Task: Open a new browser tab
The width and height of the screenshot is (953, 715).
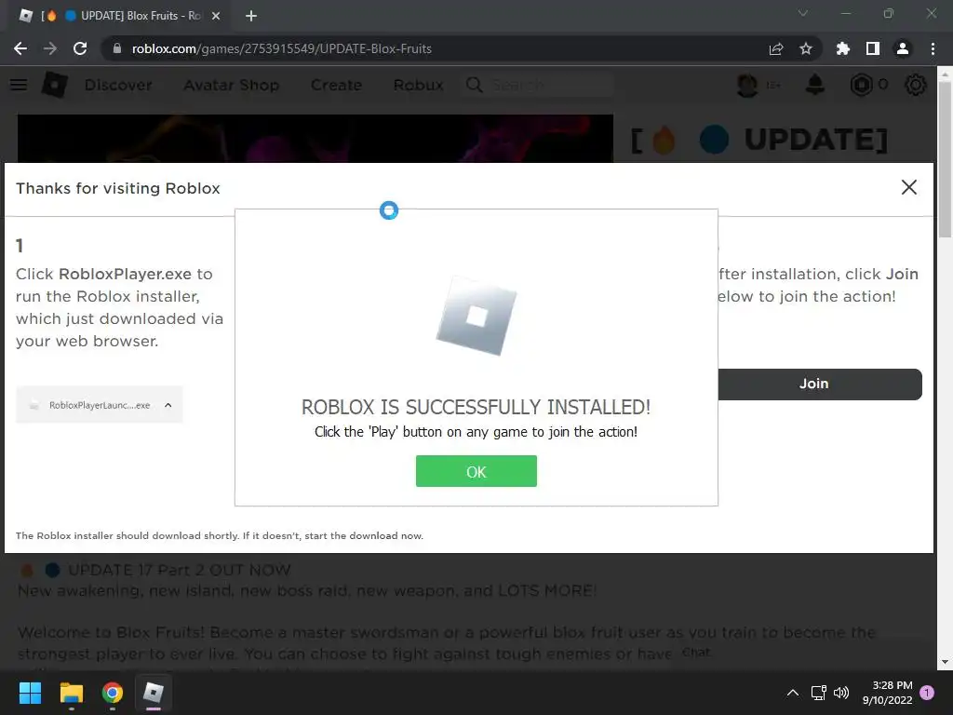Action: coord(251,16)
